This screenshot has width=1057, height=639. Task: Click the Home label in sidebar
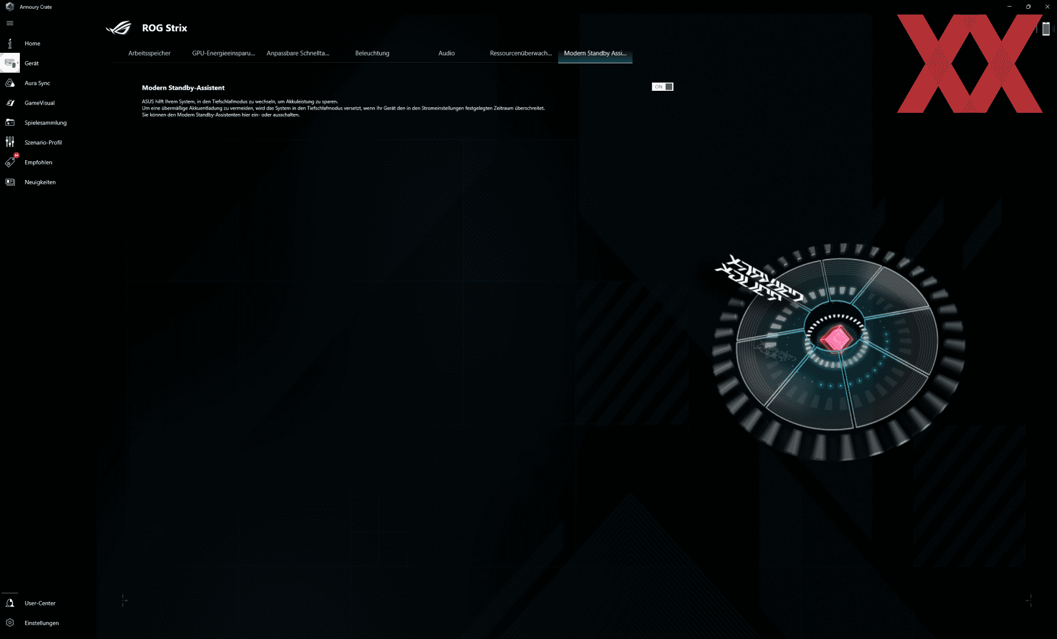(32, 43)
